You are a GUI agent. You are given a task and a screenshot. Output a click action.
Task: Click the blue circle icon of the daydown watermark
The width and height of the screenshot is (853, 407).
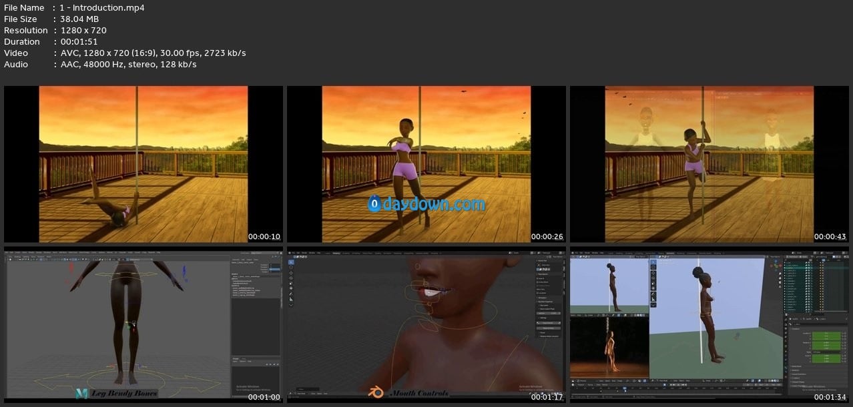[x=374, y=204]
